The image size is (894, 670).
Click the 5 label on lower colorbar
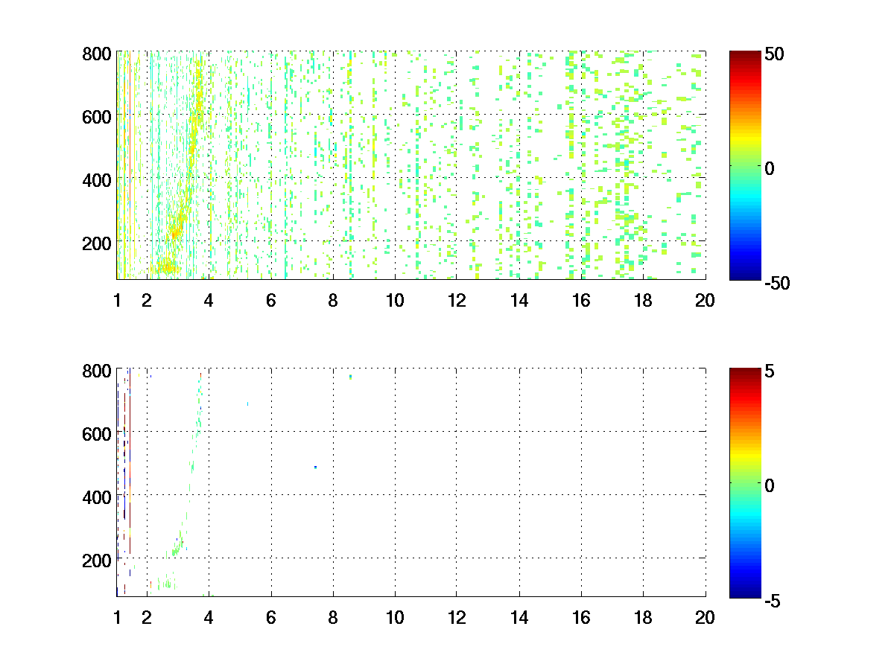(x=770, y=370)
